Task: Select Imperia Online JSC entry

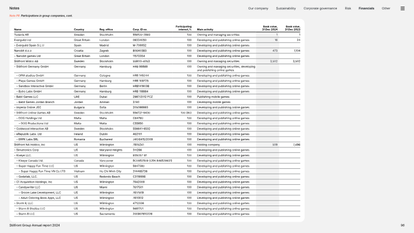Action: 27,108
